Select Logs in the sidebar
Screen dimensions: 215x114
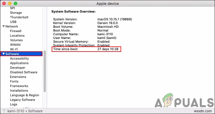tap(13, 104)
